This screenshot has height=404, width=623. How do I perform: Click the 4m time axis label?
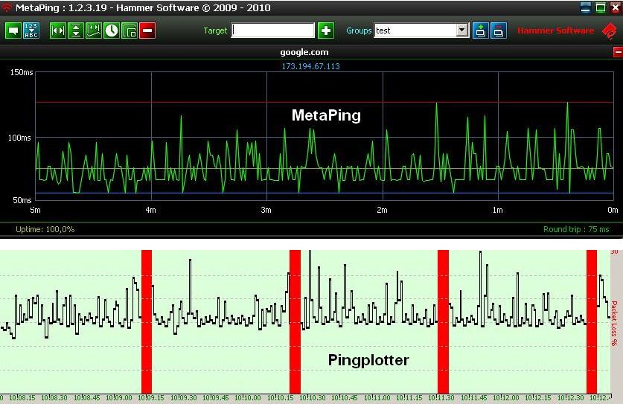[x=150, y=210]
